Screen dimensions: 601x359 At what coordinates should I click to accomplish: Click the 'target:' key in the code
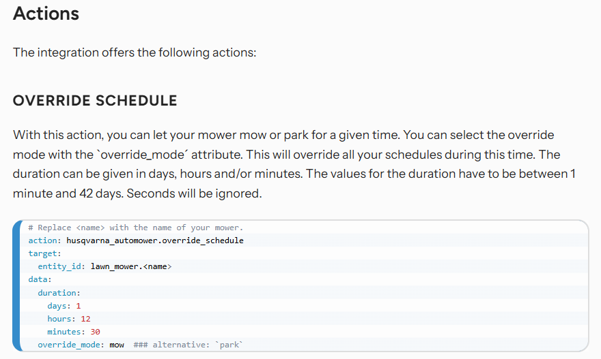(45, 253)
